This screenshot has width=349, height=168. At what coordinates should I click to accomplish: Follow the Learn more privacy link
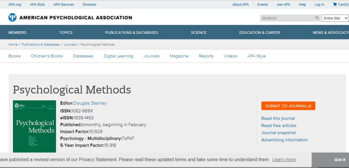[x=284, y=160]
